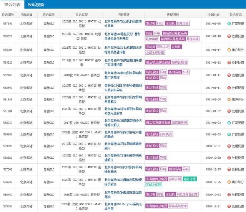Image resolution: width=246 pixels, height=212 pixels.
Task: Open the complaint link 北京奔驰GLC涡轮增压器出现漏油
Action: (123, 195)
